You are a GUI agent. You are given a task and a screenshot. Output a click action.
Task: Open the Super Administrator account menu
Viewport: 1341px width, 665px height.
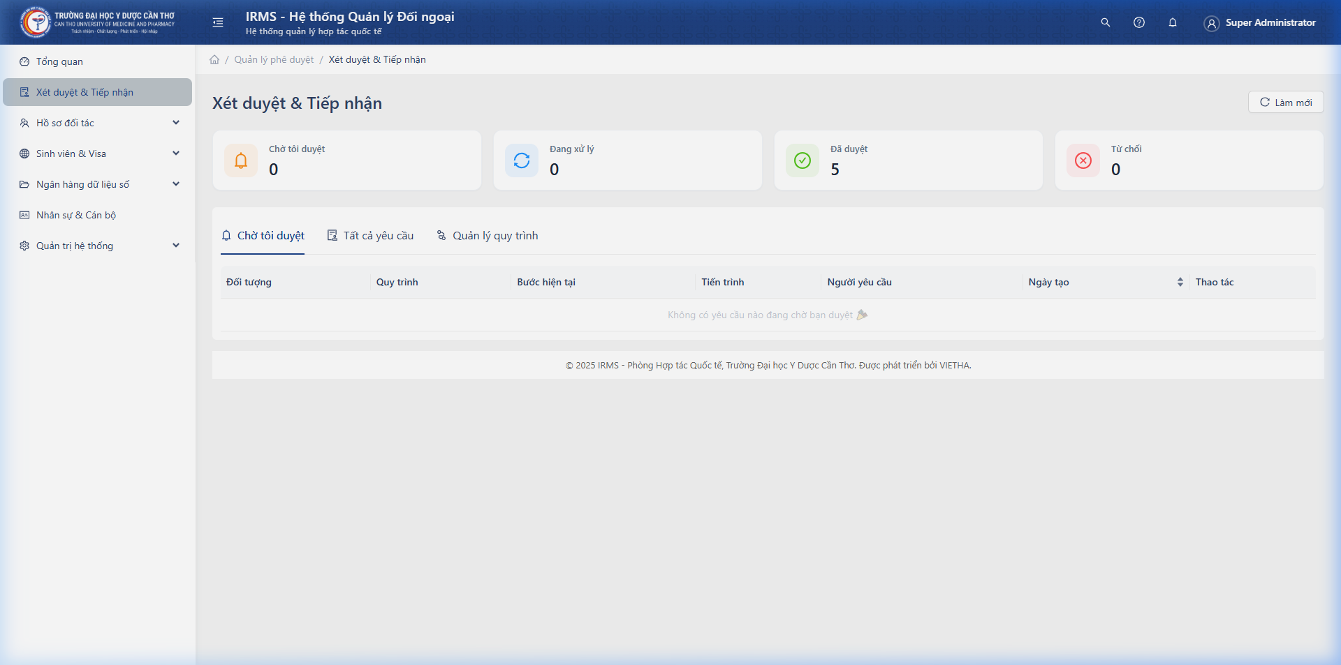tap(1260, 23)
